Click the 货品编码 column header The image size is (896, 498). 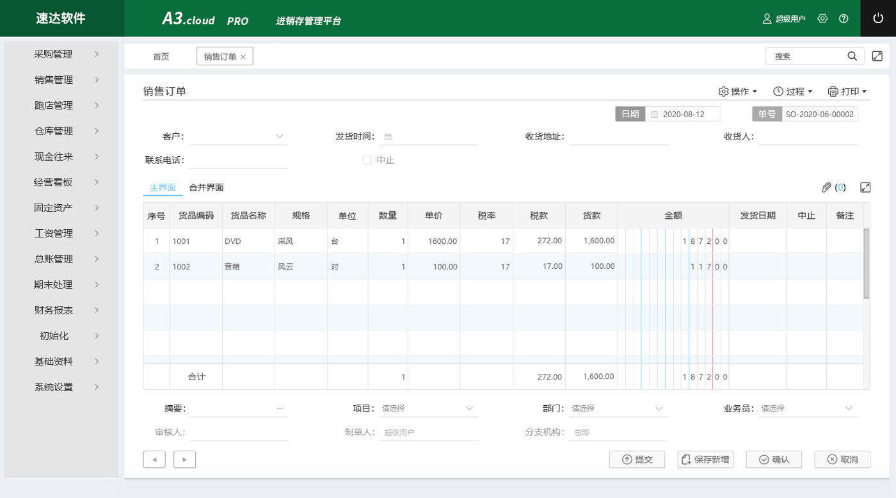(196, 216)
